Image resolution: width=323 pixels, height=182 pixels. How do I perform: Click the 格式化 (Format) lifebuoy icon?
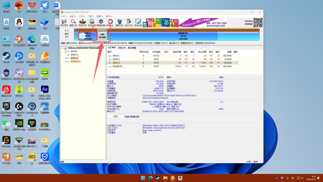point(110,23)
